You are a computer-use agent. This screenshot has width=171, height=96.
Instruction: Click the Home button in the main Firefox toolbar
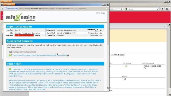[162, 9]
